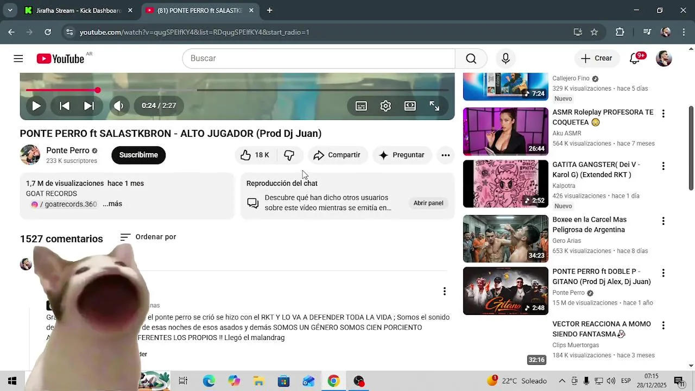Image resolution: width=695 pixels, height=391 pixels.
Task: Open options for GATITA GANGSTER video
Action: pyautogui.click(x=663, y=166)
